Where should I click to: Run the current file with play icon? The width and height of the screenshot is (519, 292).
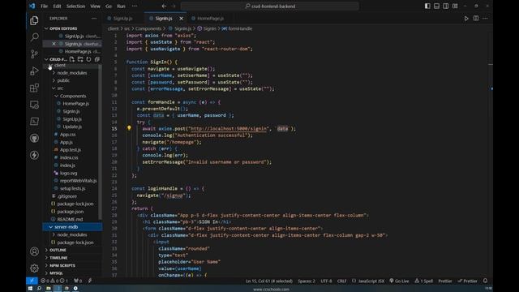466,19
